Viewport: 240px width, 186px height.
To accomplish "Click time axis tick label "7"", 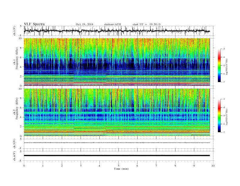I will tap(156, 166).
